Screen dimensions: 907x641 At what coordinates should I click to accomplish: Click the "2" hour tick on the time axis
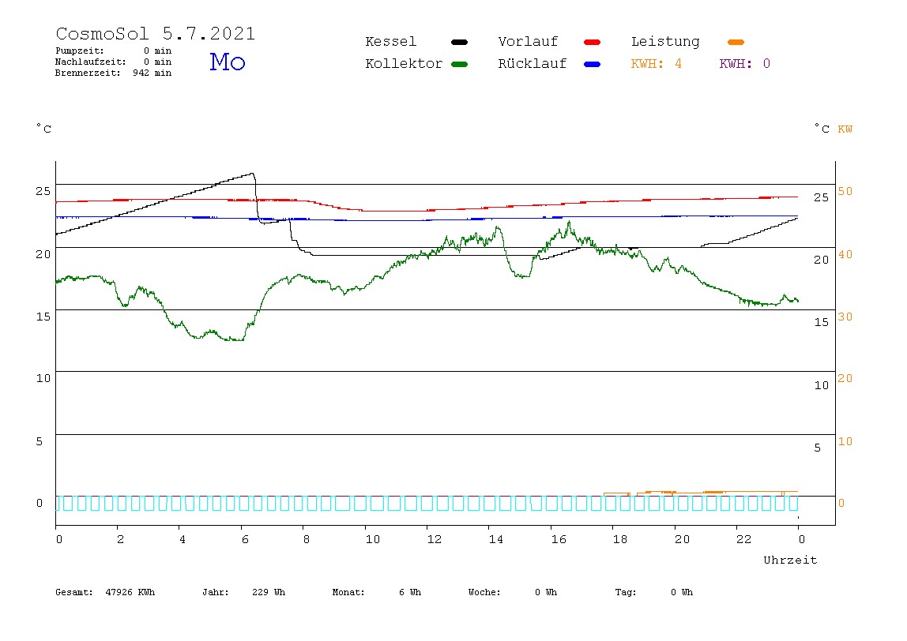(120, 539)
